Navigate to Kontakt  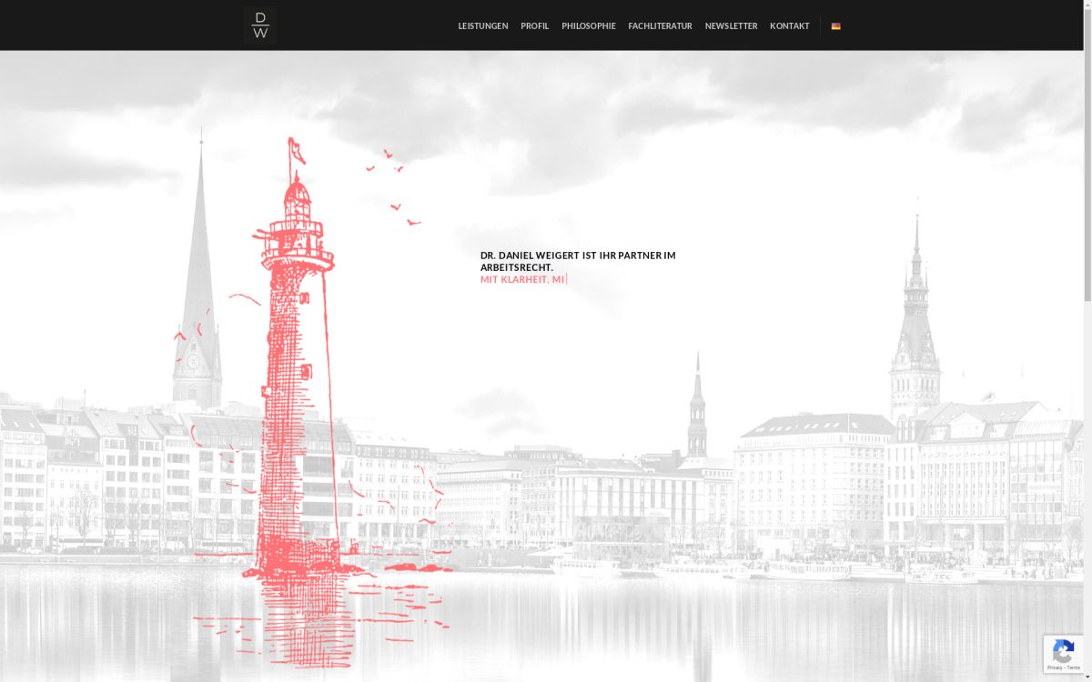(x=789, y=26)
